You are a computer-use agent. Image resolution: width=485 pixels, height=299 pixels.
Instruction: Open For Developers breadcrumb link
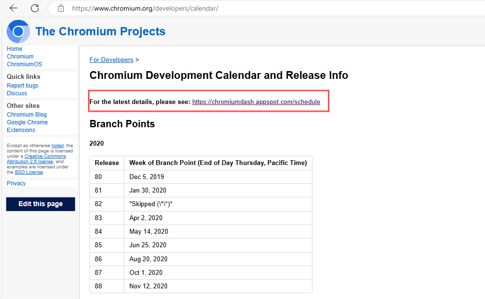pos(111,60)
